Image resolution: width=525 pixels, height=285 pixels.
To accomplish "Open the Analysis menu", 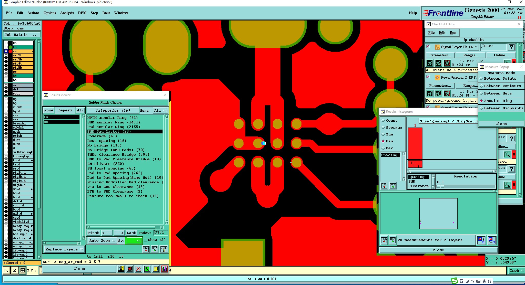I will coord(67,13).
